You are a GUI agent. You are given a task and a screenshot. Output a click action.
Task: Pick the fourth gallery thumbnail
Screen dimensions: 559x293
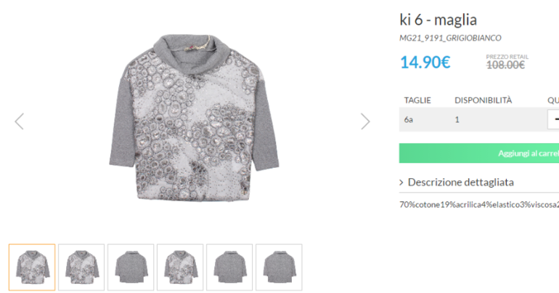180,267
